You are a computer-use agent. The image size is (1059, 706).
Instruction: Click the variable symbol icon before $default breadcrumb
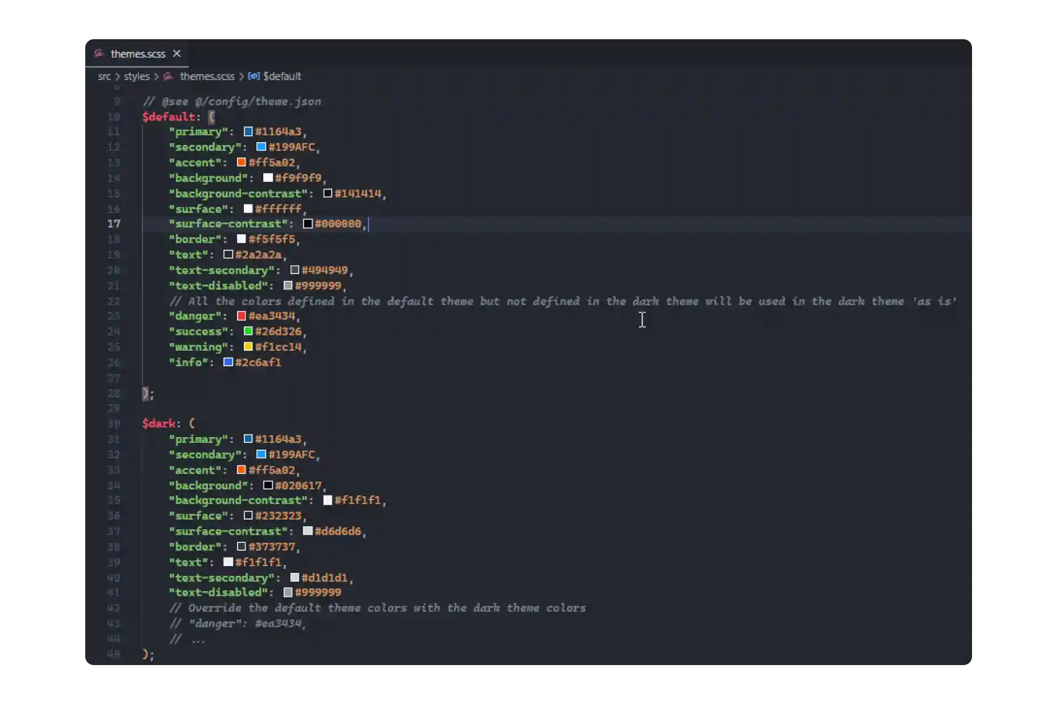click(x=254, y=76)
